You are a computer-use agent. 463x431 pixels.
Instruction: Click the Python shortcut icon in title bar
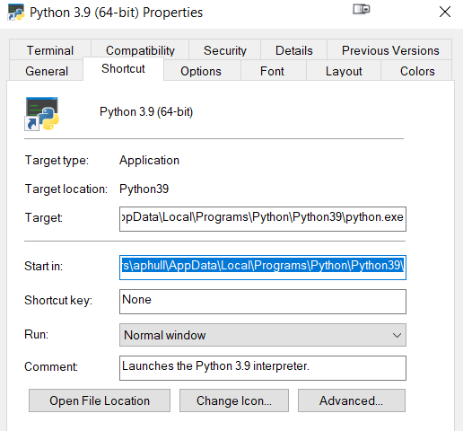pyautogui.click(x=16, y=13)
